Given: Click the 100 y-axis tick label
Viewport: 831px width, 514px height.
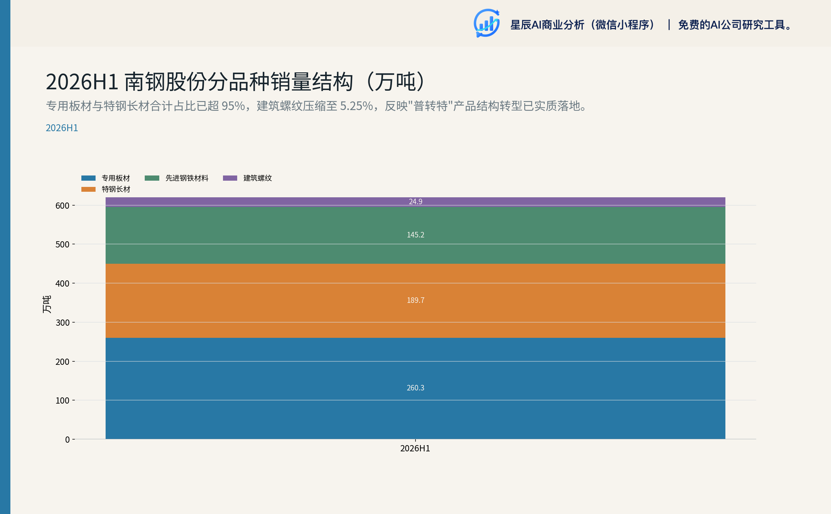Looking at the screenshot, I should tap(62, 400).
